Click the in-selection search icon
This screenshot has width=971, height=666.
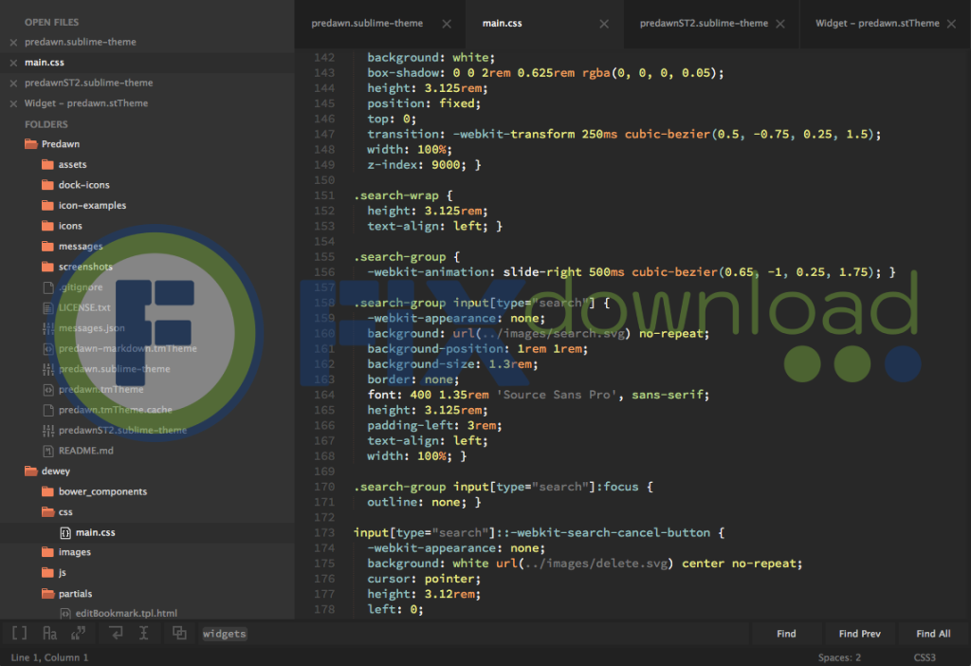(144, 634)
